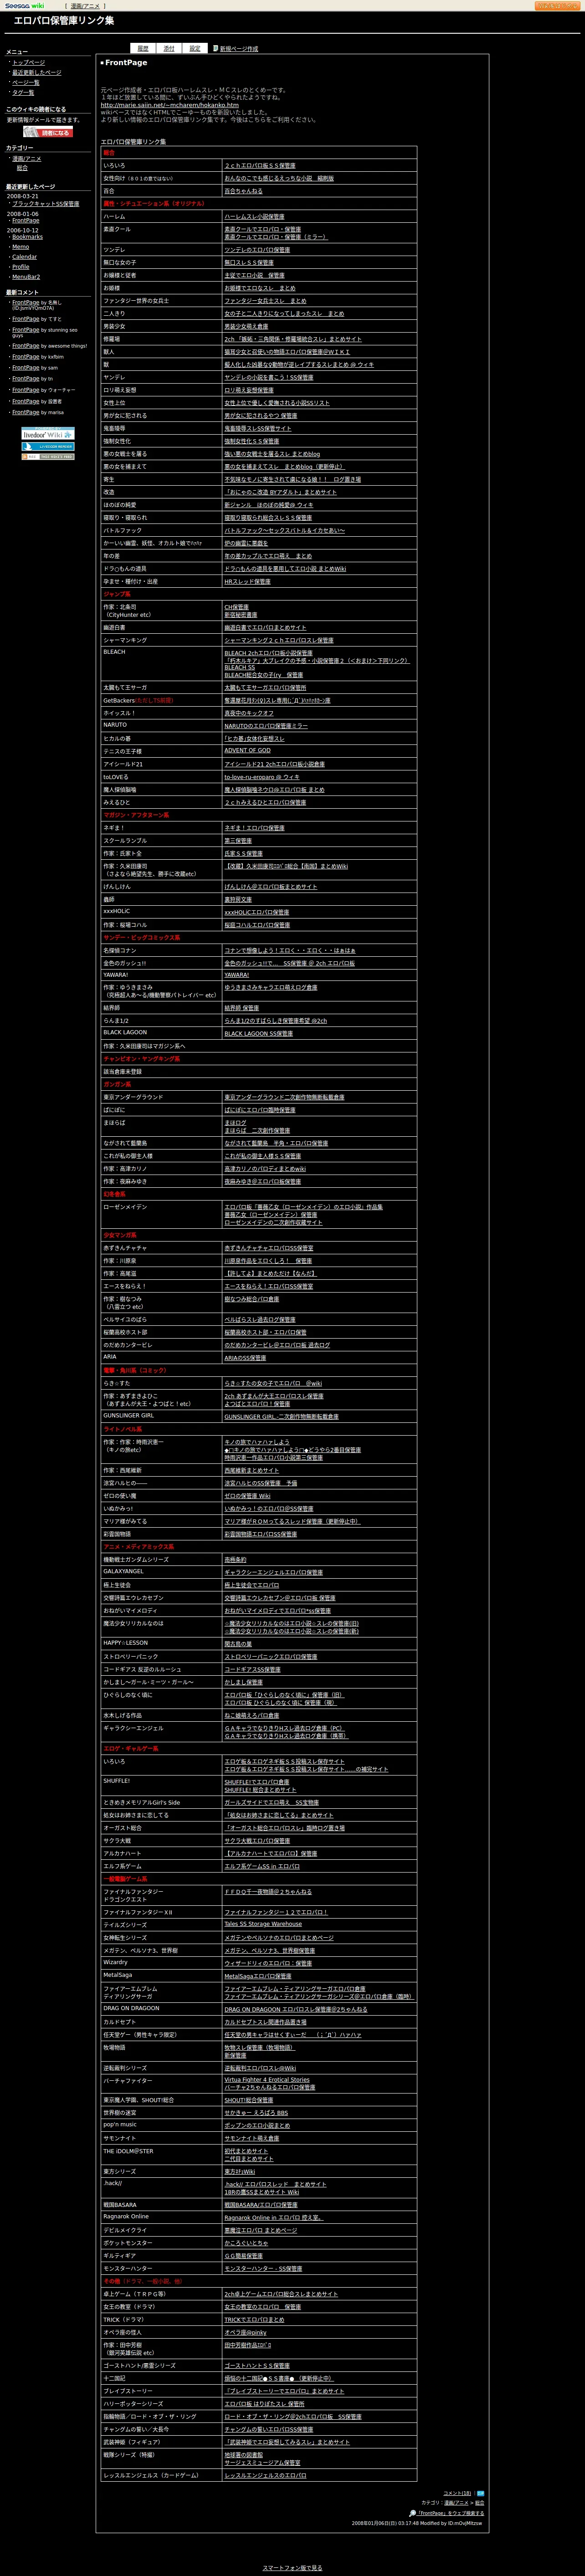Click the RSS feed badge in sidebar

pos(48,457)
